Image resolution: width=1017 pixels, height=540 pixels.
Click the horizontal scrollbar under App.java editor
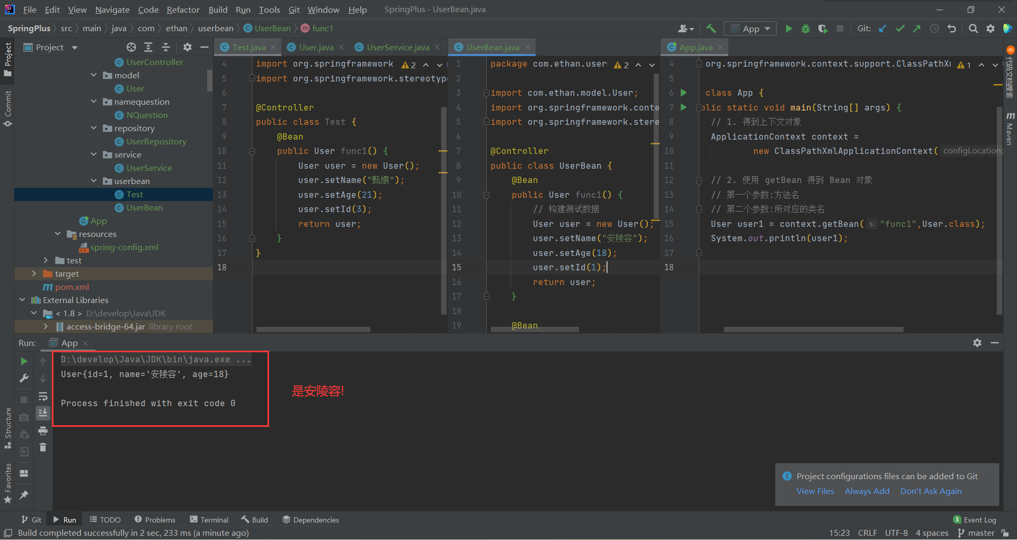(814, 329)
